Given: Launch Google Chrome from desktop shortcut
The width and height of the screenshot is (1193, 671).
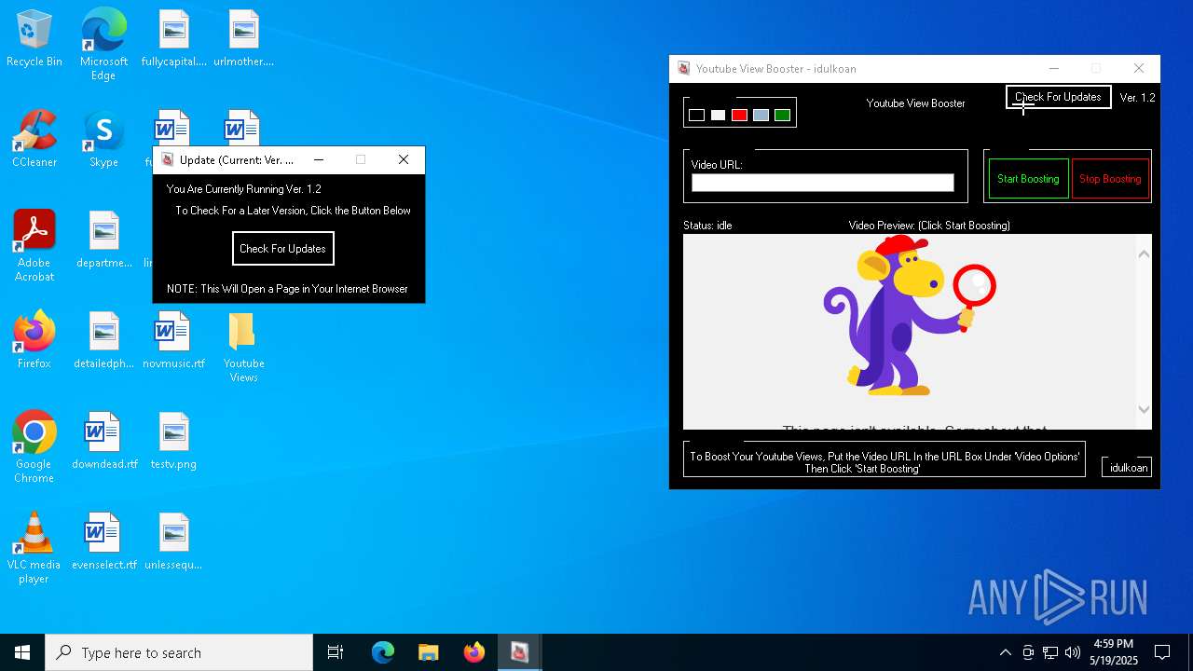Looking at the screenshot, I should click(34, 447).
